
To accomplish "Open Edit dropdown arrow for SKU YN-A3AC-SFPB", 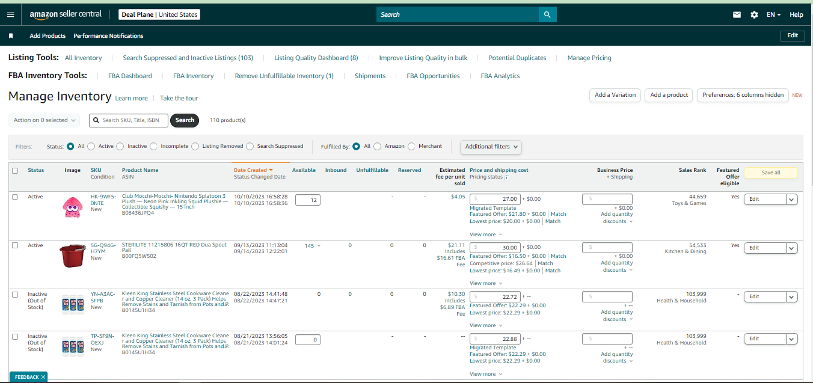I will (x=792, y=296).
